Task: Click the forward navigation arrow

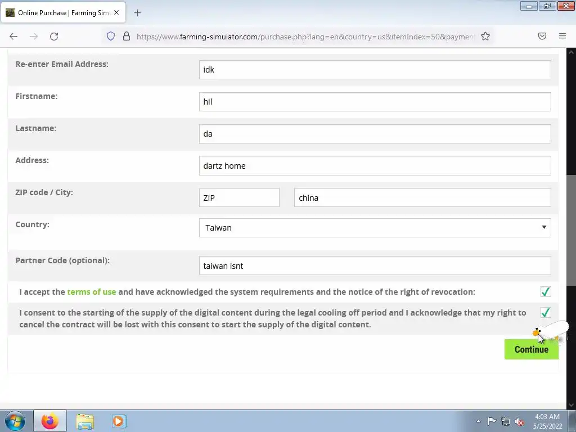Action: tap(34, 37)
